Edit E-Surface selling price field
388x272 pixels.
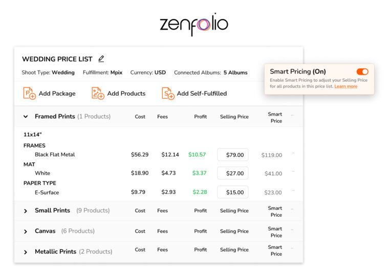coord(233,192)
